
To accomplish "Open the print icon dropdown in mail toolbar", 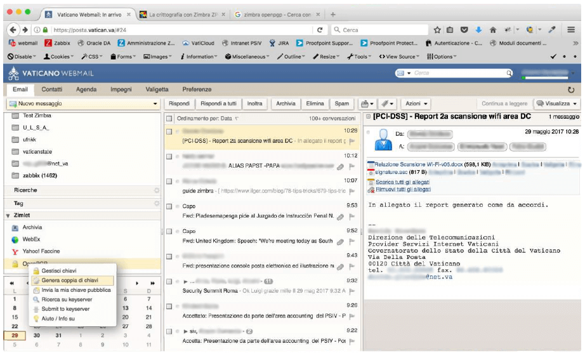I will click(x=367, y=103).
